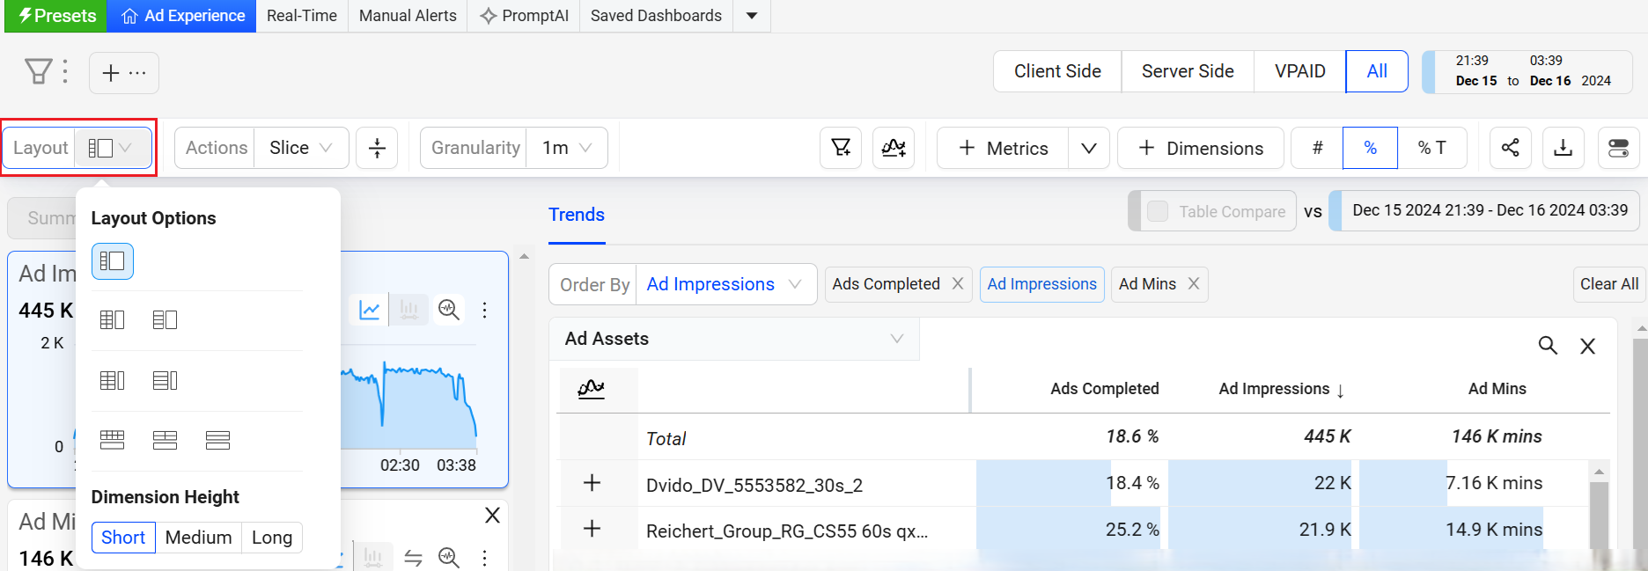Screen dimensions: 1648x571
Task: Click the Clear All button
Action: (1608, 284)
